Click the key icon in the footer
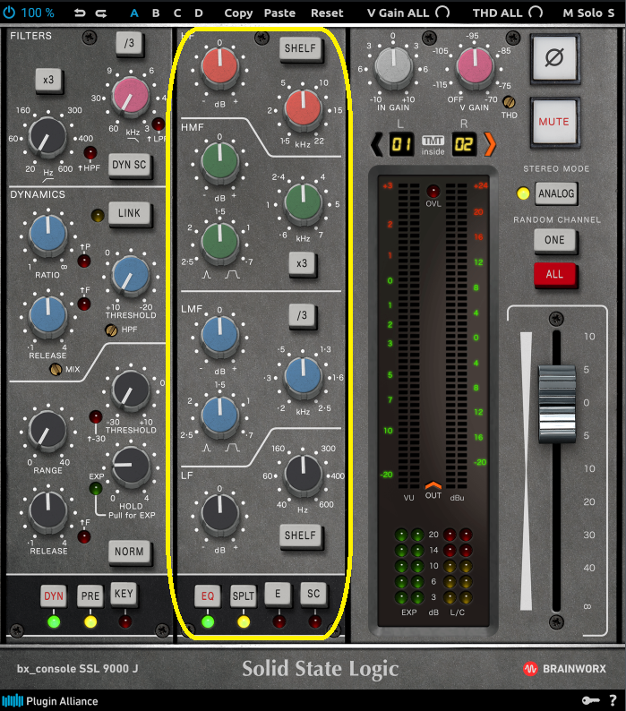This screenshot has width=626, height=711. 590,700
